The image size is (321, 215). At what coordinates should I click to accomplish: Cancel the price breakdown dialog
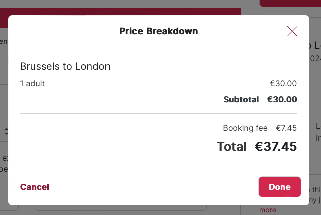[x=35, y=187]
